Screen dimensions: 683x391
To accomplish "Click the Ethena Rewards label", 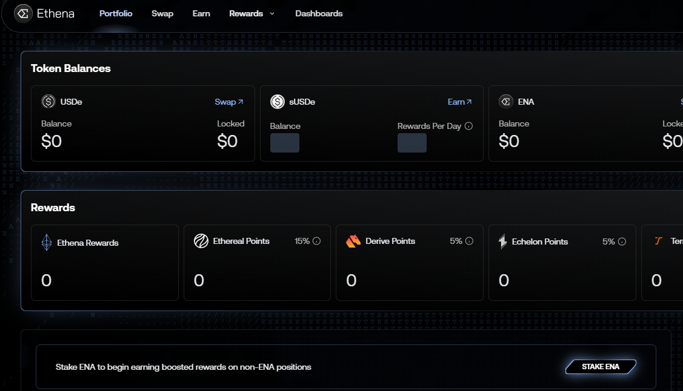I will click(87, 243).
